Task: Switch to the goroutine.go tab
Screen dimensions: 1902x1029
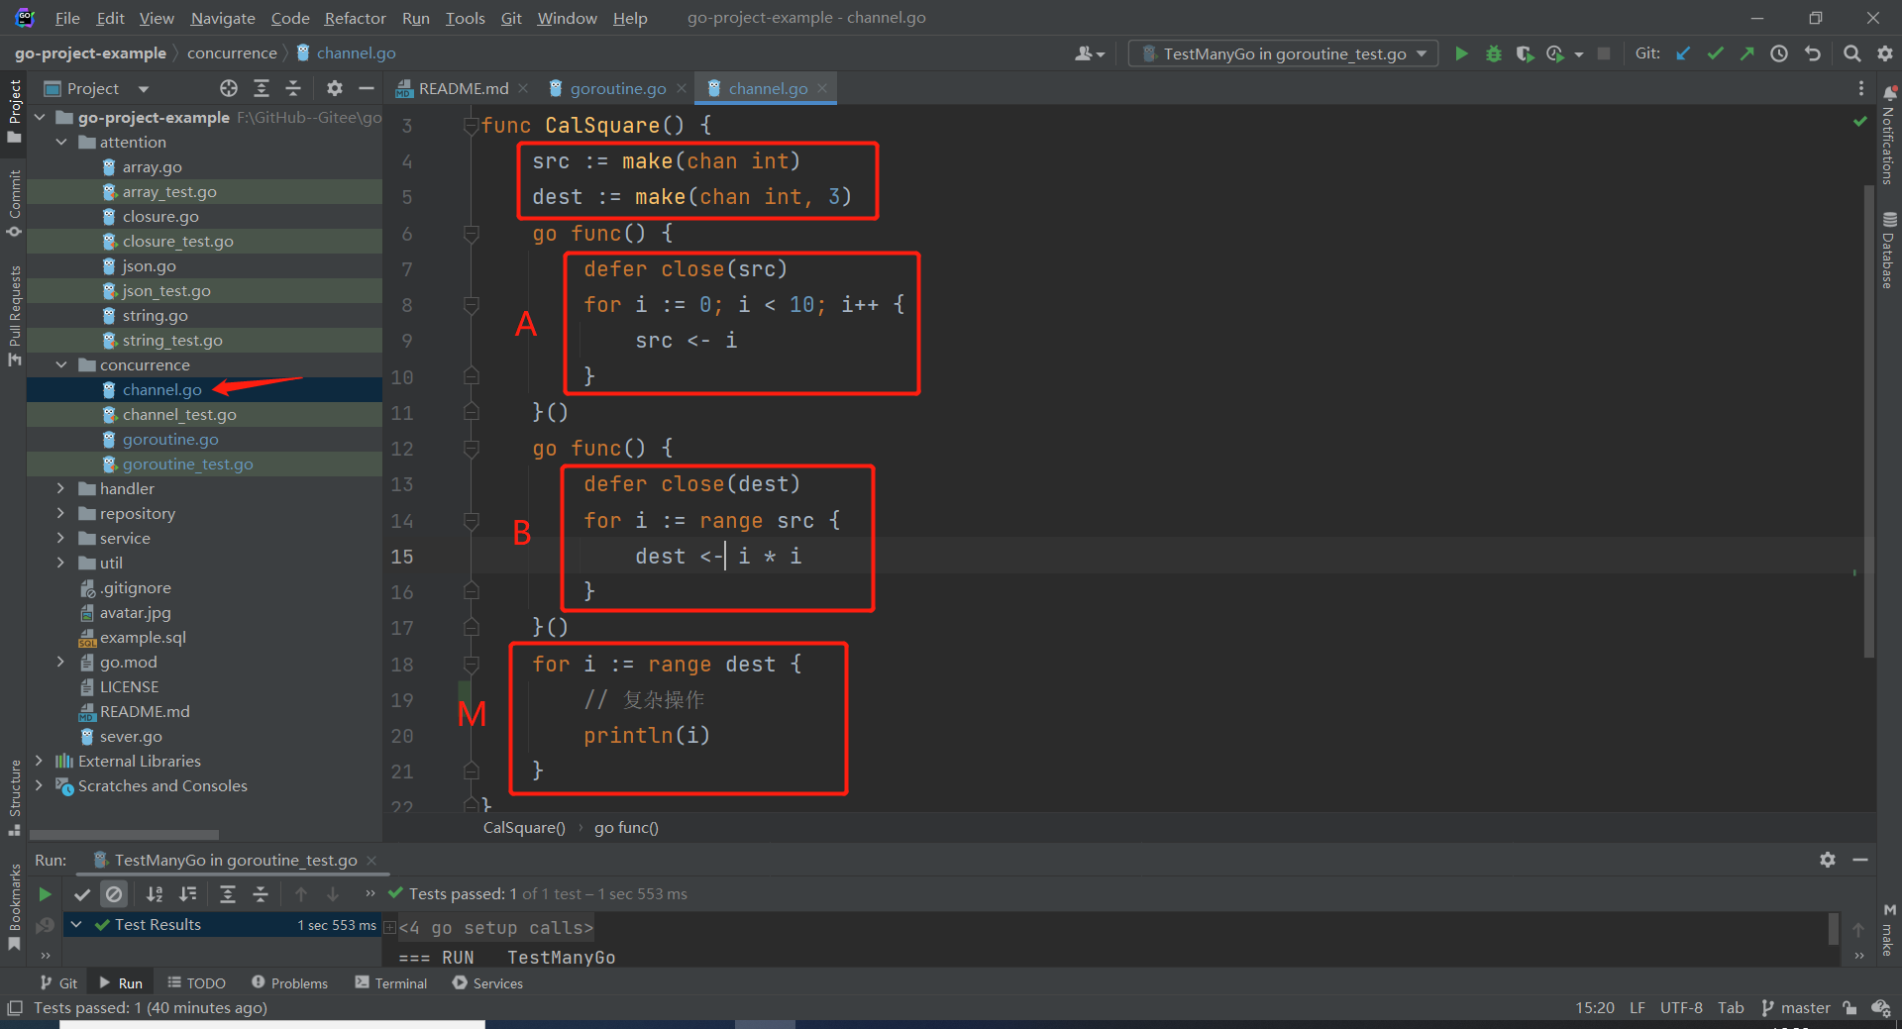Action: pos(617,89)
